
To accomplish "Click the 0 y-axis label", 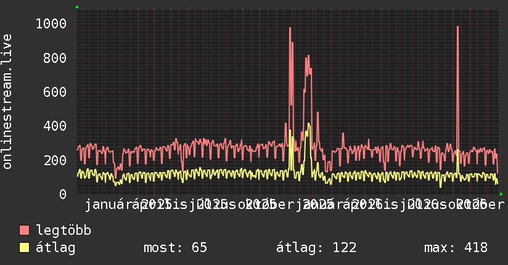I will coord(63,194).
